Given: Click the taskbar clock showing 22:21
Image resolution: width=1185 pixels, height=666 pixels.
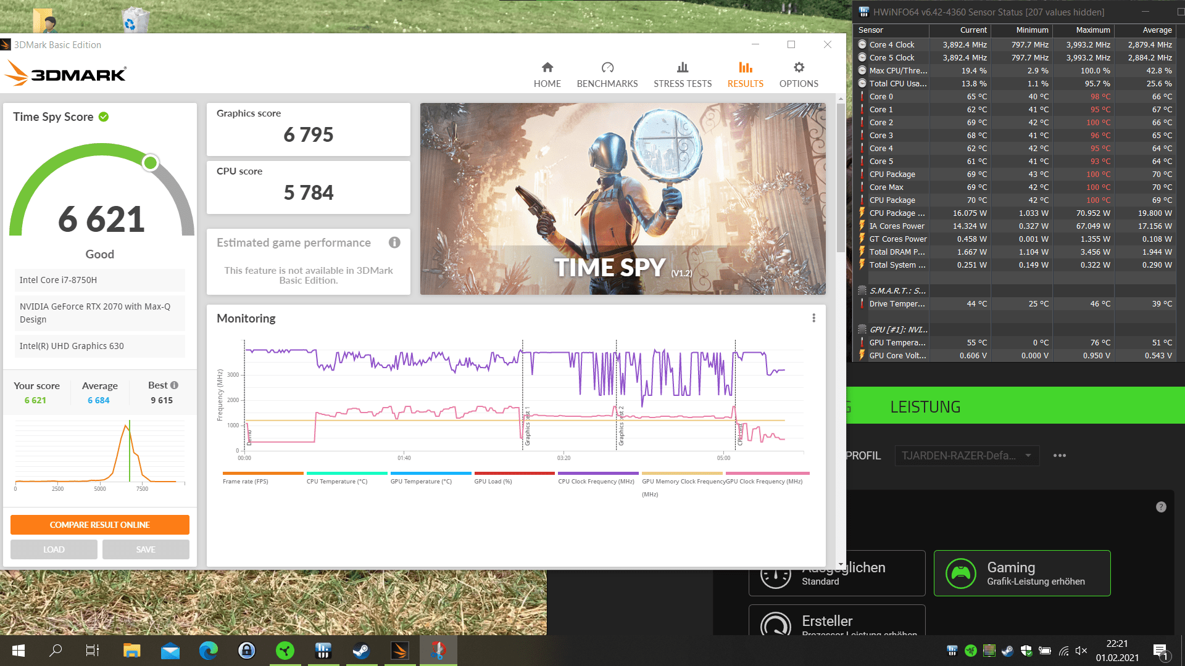Looking at the screenshot, I should click(1117, 651).
